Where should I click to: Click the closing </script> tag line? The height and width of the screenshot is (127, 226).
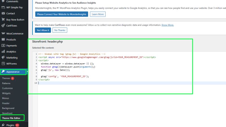click(x=44, y=80)
